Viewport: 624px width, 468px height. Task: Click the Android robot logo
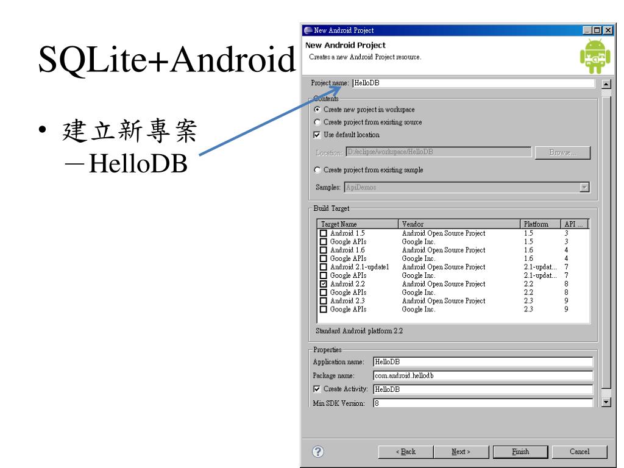click(595, 57)
